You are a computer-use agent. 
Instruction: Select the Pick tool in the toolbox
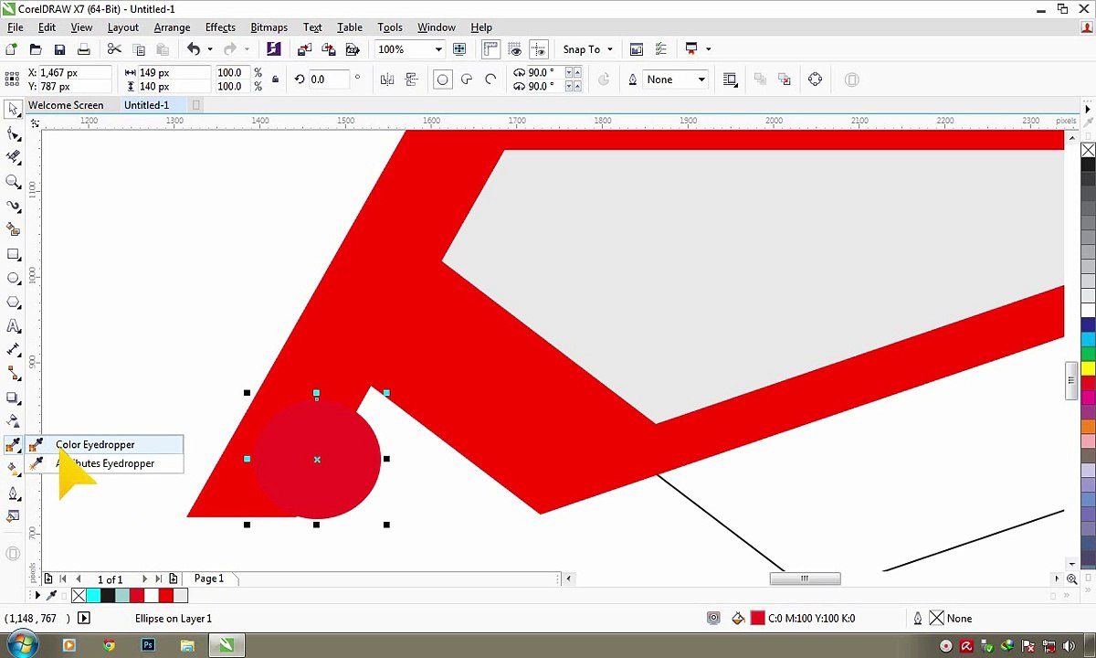pyautogui.click(x=13, y=110)
